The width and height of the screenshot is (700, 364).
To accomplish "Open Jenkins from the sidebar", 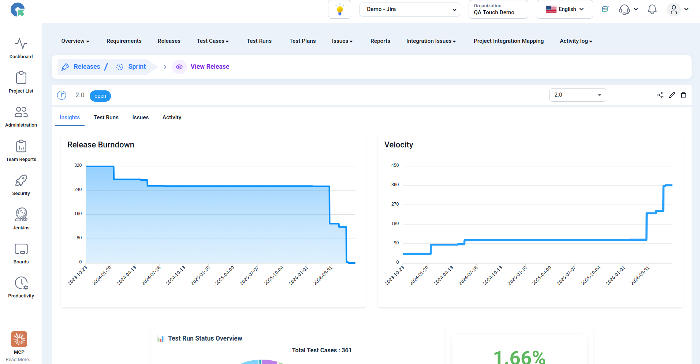I will pyautogui.click(x=21, y=215).
